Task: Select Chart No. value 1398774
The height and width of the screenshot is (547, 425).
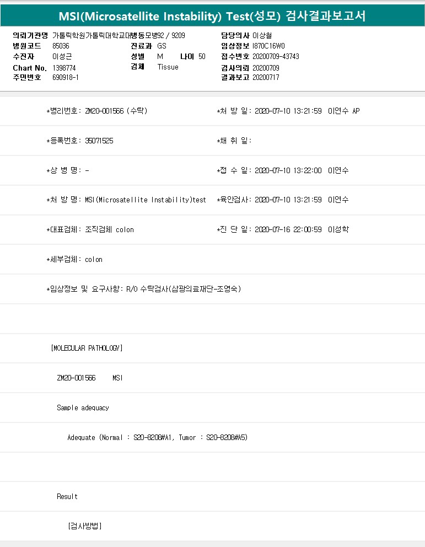Action: tap(64, 68)
